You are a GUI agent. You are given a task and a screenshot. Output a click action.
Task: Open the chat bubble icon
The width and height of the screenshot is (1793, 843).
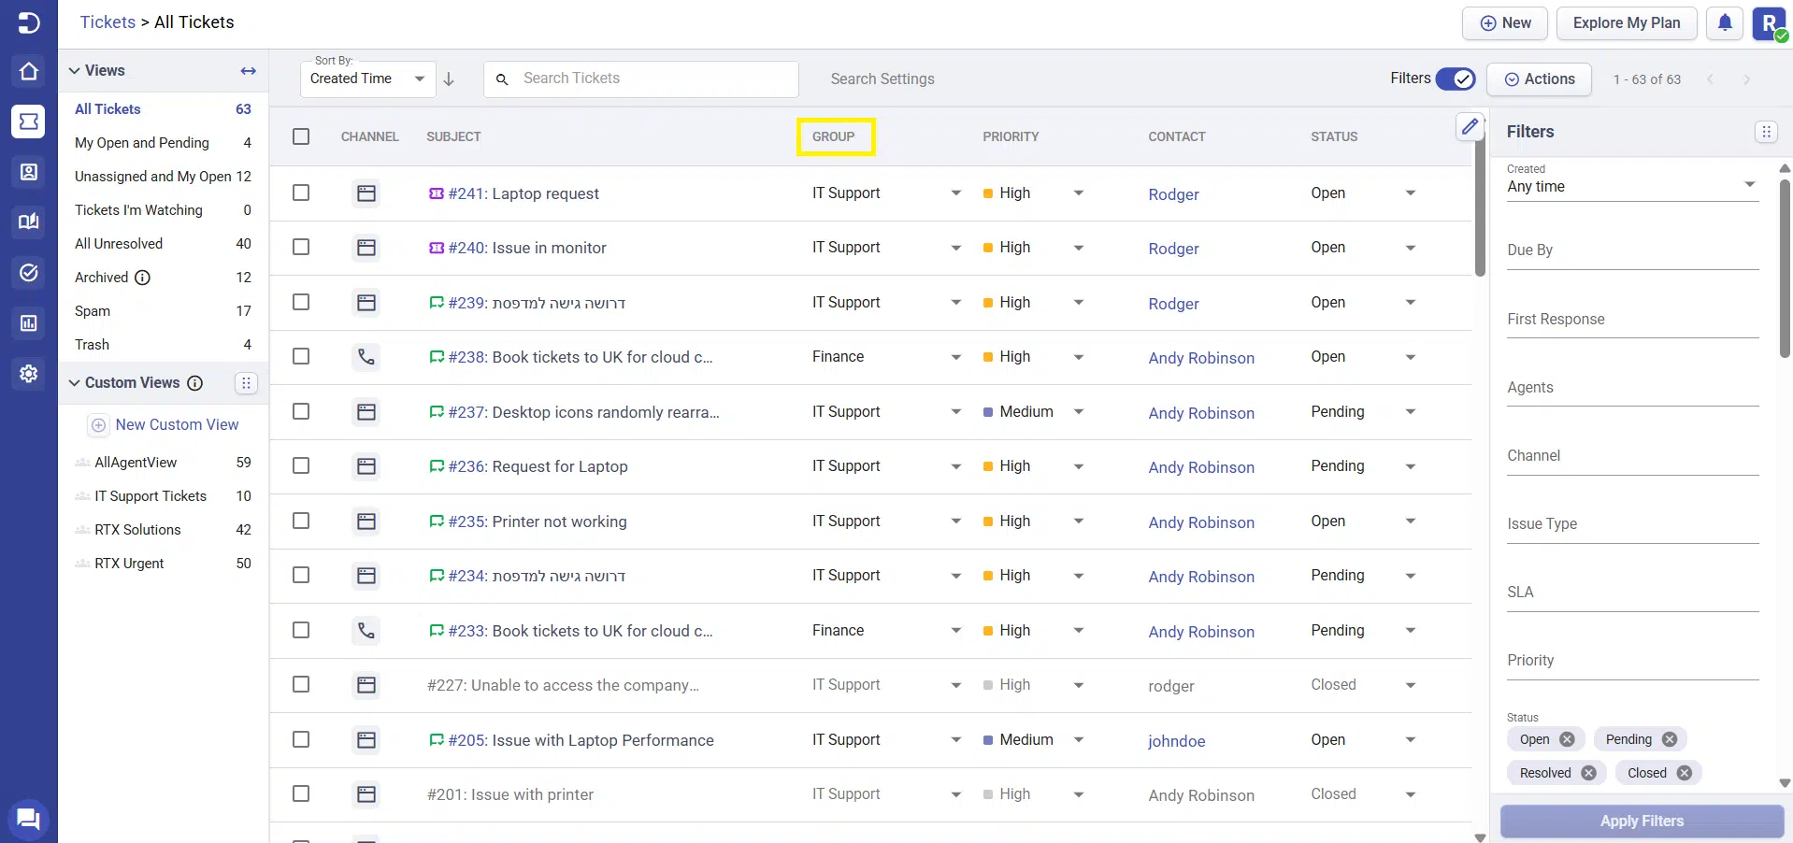28,820
